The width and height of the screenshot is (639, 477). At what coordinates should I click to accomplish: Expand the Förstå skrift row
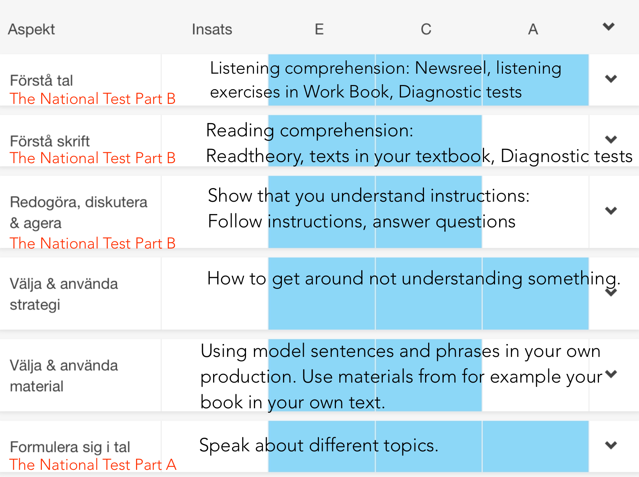[611, 139]
